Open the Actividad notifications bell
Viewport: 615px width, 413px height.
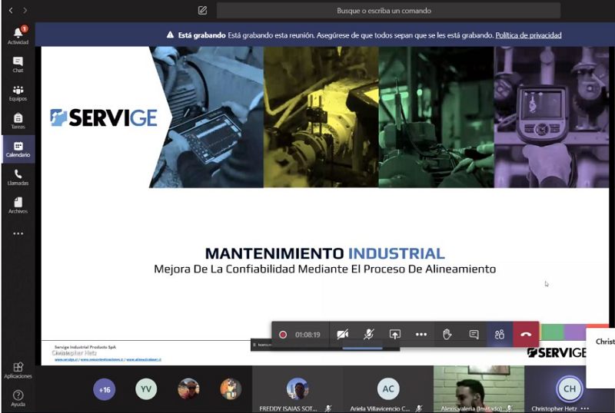pyautogui.click(x=18, y=35)
